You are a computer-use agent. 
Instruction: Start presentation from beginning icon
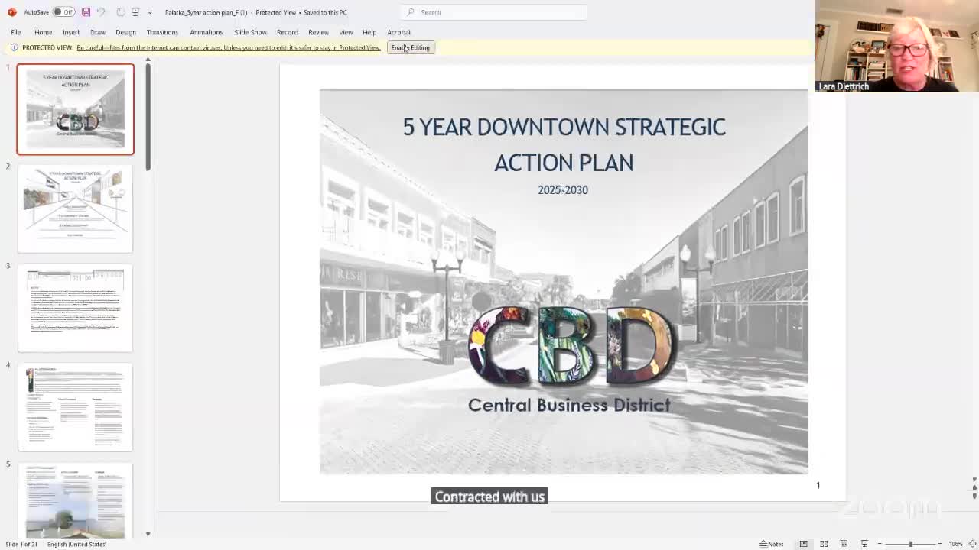point(135,12)
